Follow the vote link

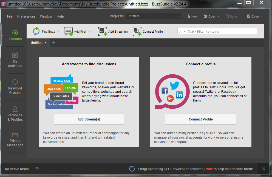(x=209, y=169)
